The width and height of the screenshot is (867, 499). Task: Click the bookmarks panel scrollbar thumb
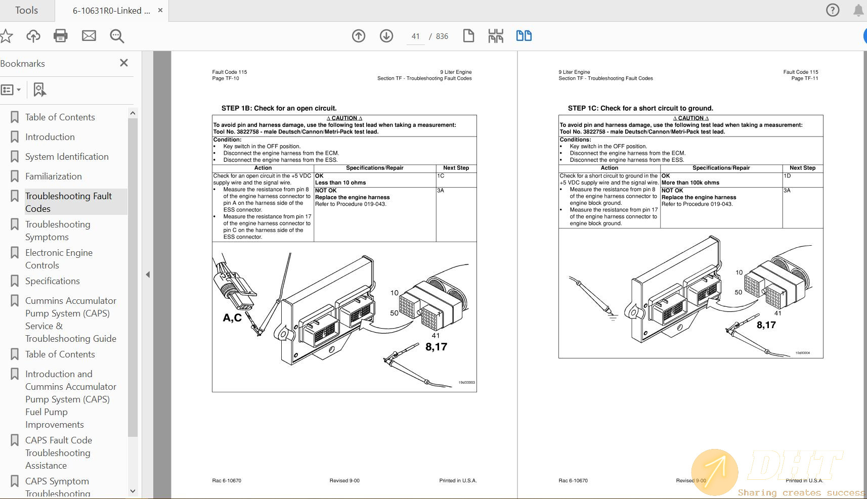tap(133, 277)
